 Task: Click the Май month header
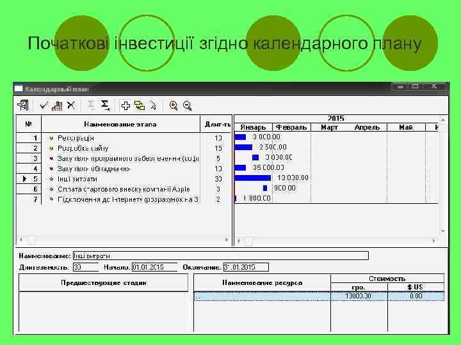click(x=406, y=127)
